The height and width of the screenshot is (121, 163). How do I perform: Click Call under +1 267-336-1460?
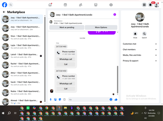(66, 64)
